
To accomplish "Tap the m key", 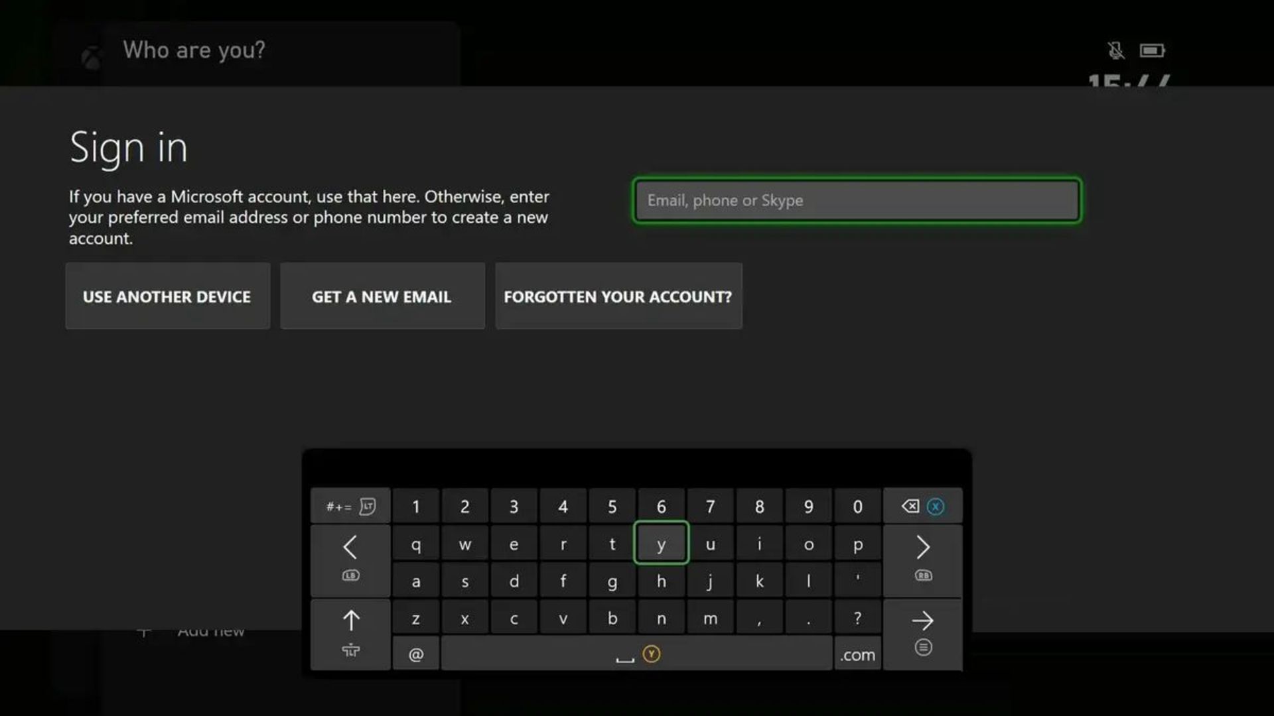I will [x=711, y=618].
